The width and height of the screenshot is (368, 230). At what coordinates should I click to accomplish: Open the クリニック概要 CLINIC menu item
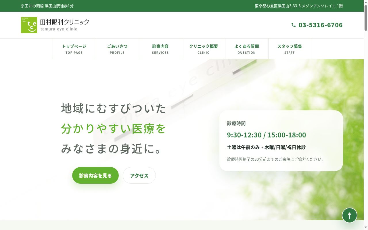pos(204,49)
